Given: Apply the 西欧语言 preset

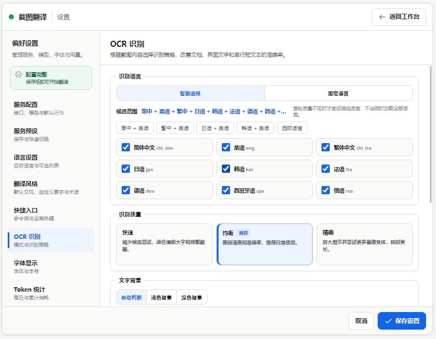Looking at the screenshot, I should (292, 128).
